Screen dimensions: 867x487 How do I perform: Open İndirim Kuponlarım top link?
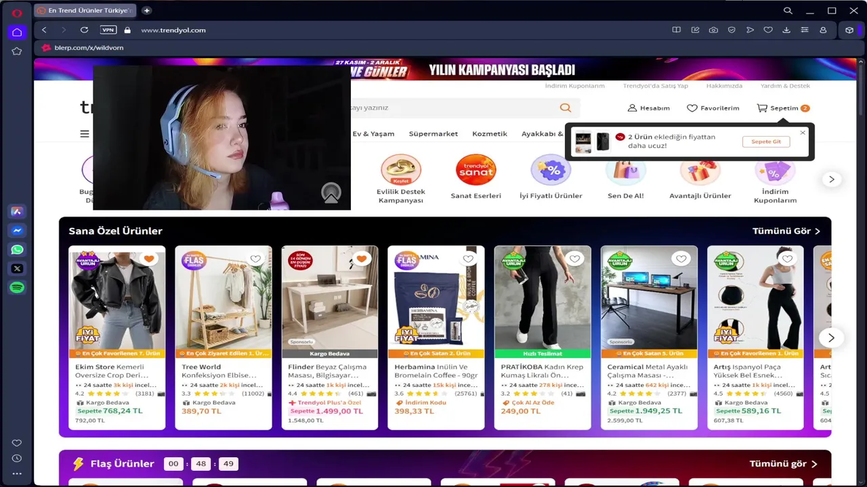(575, 86)
